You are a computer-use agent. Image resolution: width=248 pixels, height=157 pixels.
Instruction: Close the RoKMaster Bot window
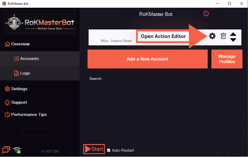pos(242,3)
